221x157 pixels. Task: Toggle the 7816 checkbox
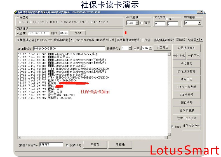[x=172, y=127]
